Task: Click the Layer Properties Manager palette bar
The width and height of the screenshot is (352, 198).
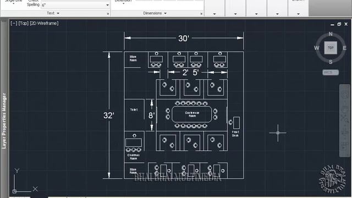Action: click(x=4, y=120)
